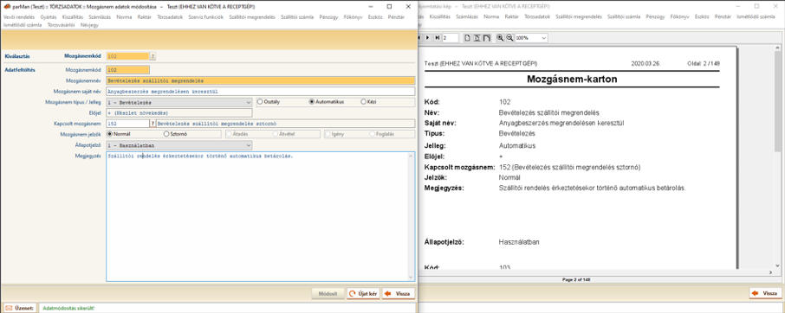
Task: Click Vissza button in the preview window
Action: tap(766, 293)
